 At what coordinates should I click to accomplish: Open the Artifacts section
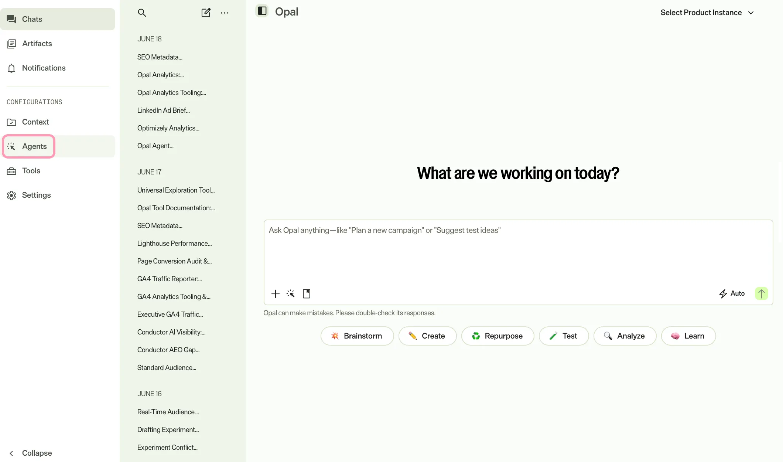pyautogui.click(x=58, y=44)
